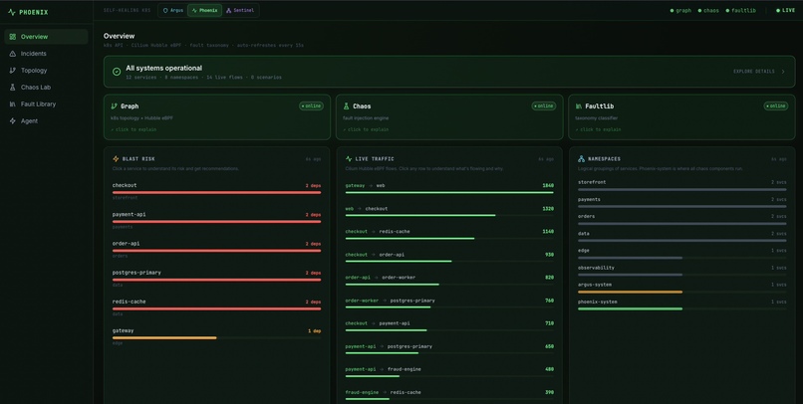Click the Chaos Lab flask icon in sidebar
Image resolution: width=803 pixels, height=404 pixels.
[13, 88]
